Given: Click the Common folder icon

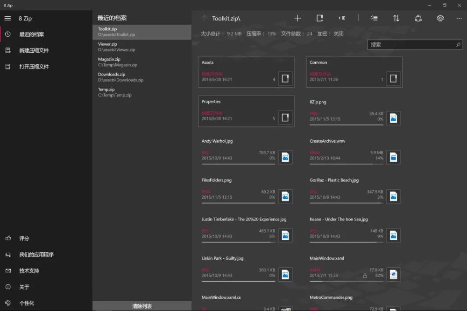Looking at the screenshot, I should 393,78.
